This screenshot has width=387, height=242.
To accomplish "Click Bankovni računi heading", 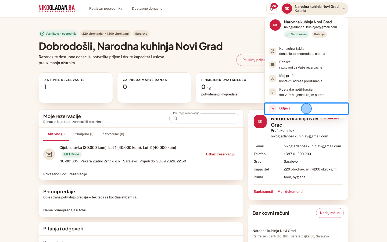I will 271,213.
